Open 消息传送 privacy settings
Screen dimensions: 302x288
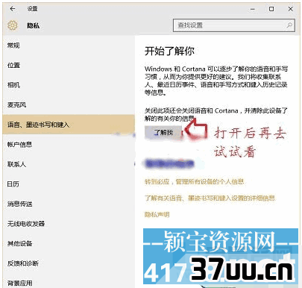69,204
